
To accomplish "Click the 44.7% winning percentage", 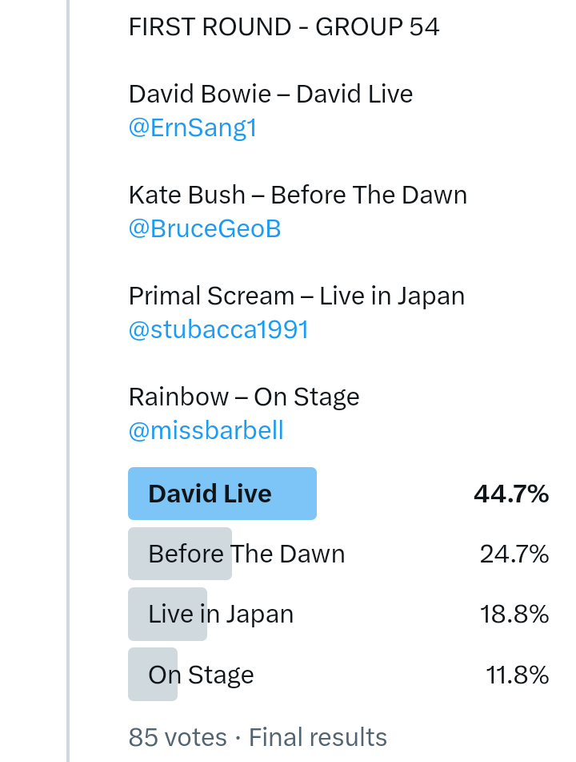I will 510,494.
